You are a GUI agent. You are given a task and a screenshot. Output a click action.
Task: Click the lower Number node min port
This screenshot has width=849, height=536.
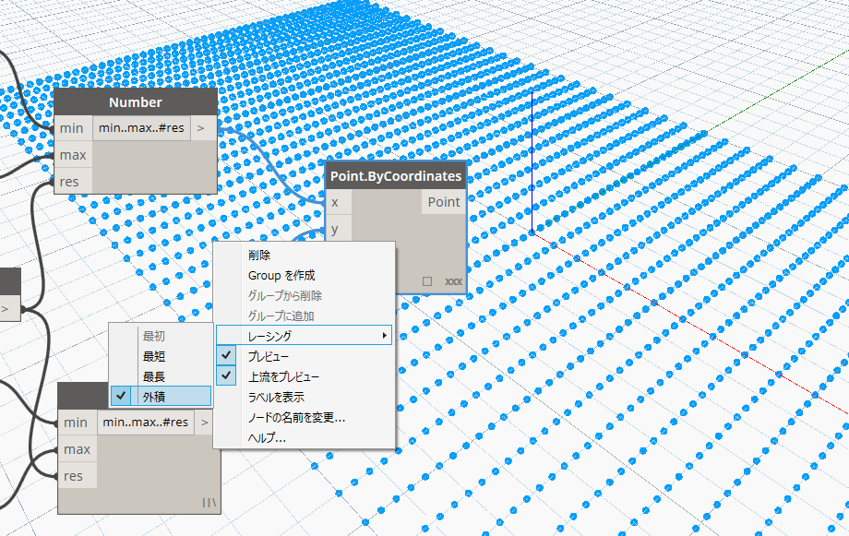click(77, 423)
